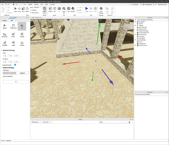Image resolution: width=169 pixels, height=145 pixels.
Task: Open the help icon in the title ribbon
Action: (154, 4)
